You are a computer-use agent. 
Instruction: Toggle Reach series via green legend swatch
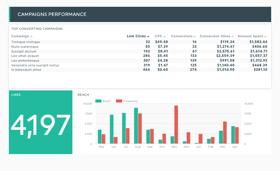point(98,101)
